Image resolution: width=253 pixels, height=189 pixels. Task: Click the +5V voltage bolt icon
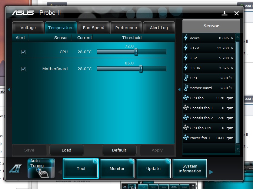(x=186, y=58)
